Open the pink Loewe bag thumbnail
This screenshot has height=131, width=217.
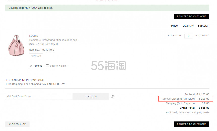[16, 45]
